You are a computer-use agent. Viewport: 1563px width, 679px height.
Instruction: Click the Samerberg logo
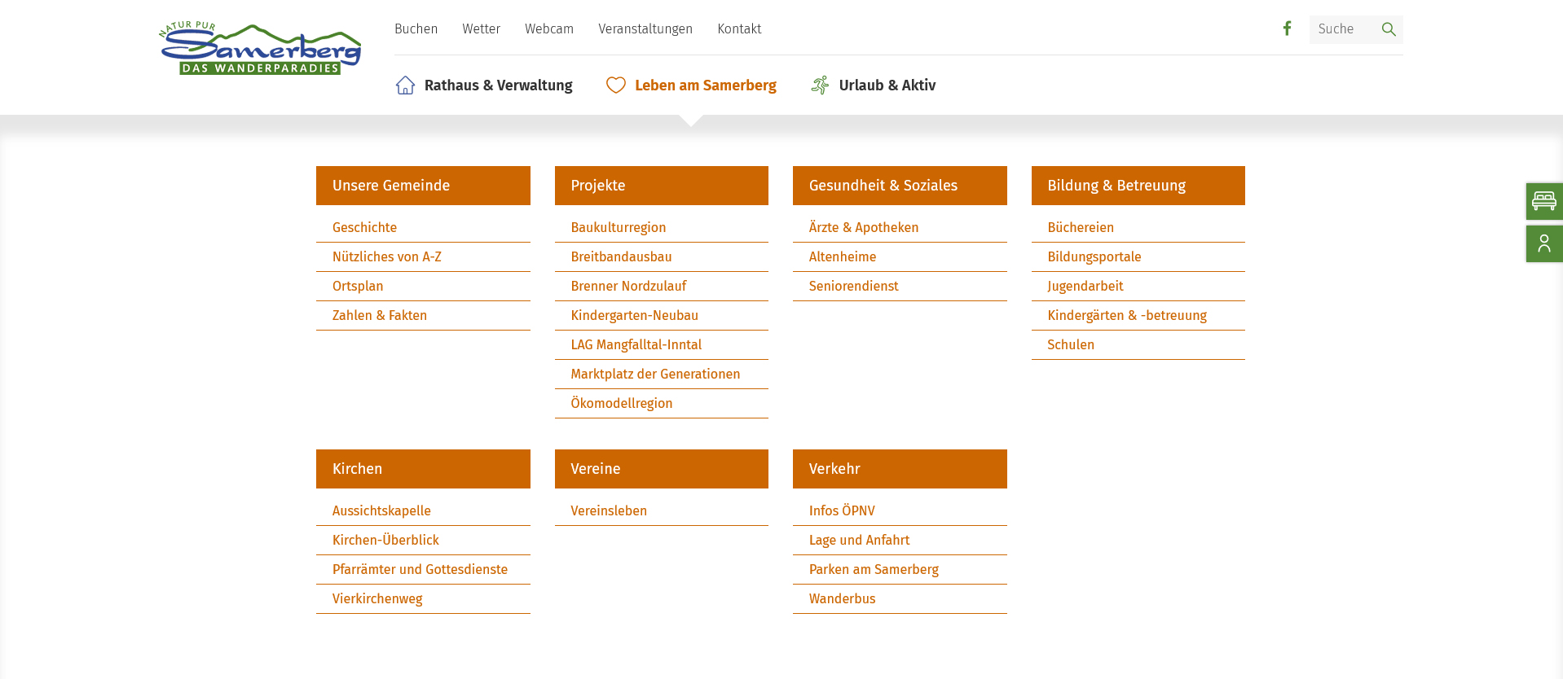pos(260,49)
